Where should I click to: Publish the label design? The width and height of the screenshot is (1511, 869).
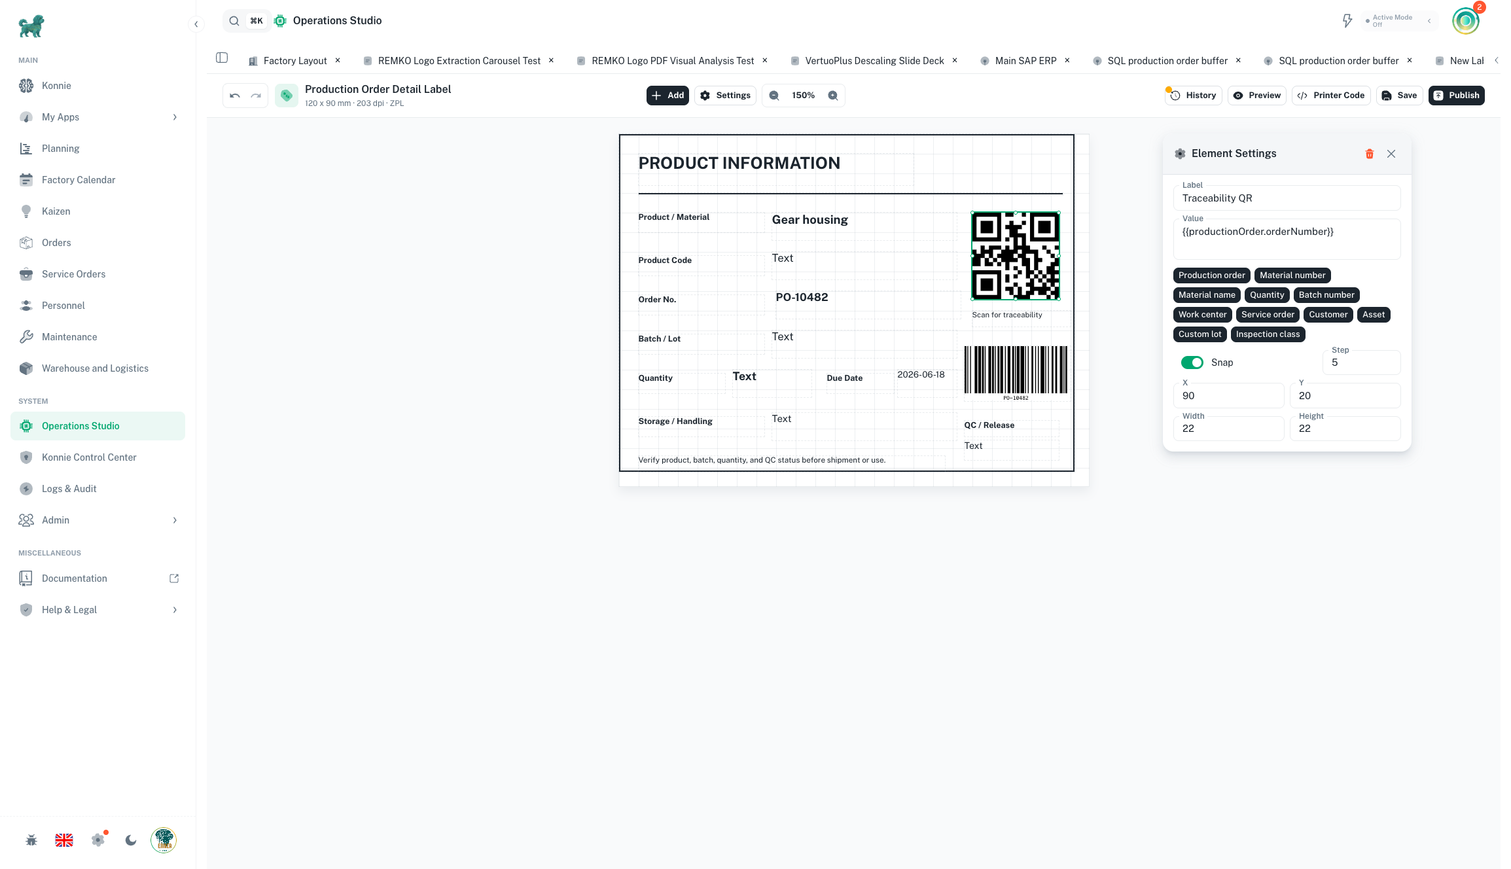(x=1456, y=96)
